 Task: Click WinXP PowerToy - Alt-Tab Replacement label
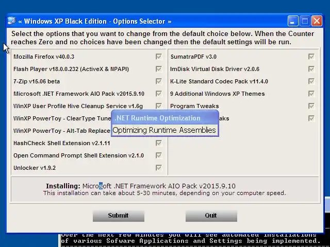[x=62, y=131]
